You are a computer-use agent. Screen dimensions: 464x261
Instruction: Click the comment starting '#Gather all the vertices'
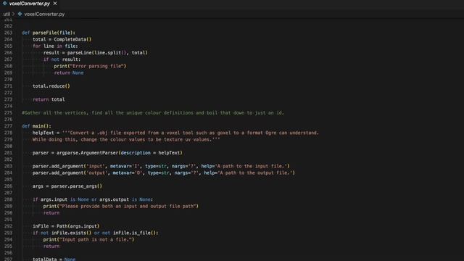click(x=153, y=113)
